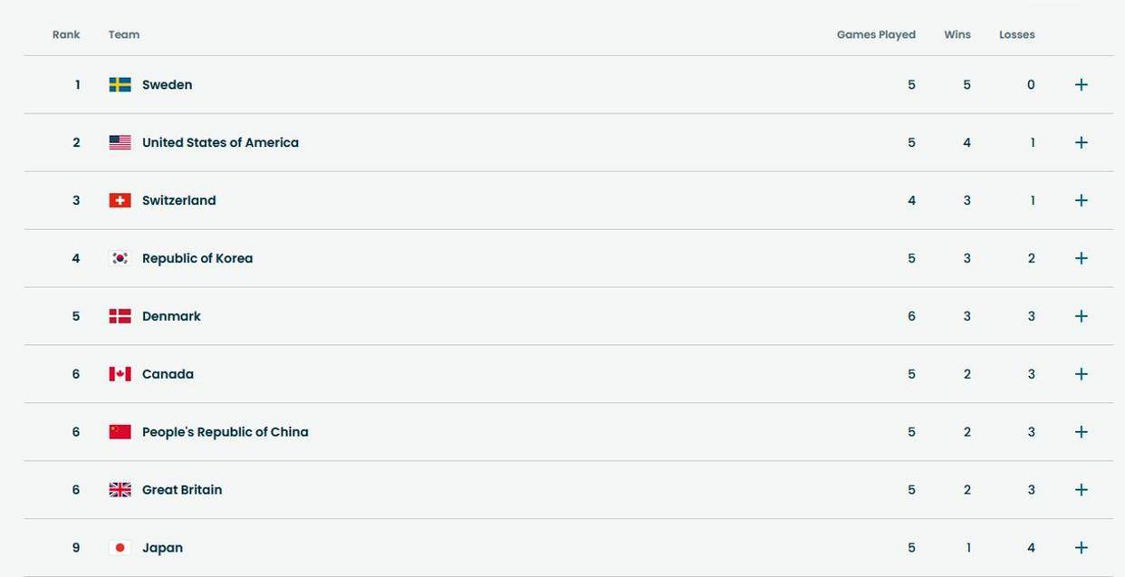Expand Canada's row with plus icon

[1081, 375]
